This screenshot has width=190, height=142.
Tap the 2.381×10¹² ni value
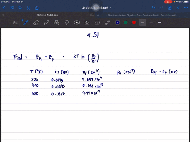click(93, 86)
